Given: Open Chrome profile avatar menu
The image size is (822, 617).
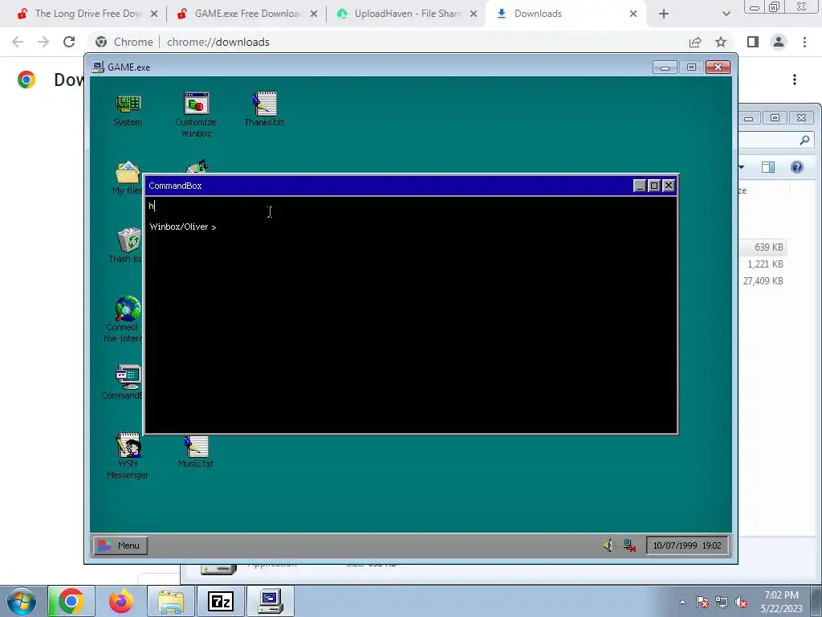Looking at the screenshot, I should [x=779, y=42].
